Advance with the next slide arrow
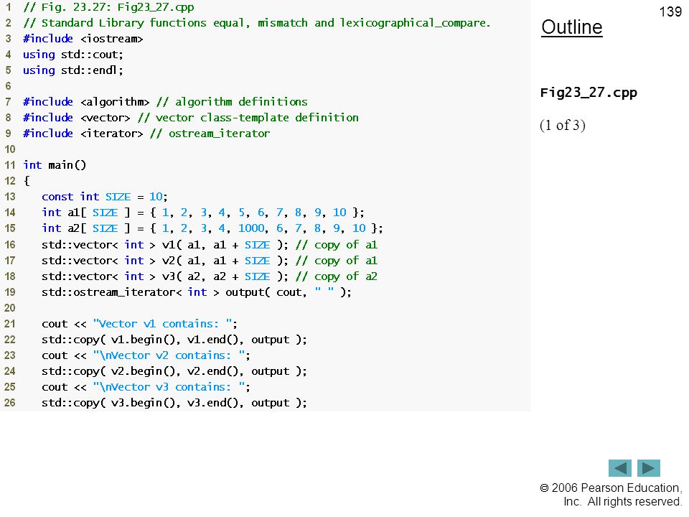This screenshot has height=517, width=689. pos(649,467)
